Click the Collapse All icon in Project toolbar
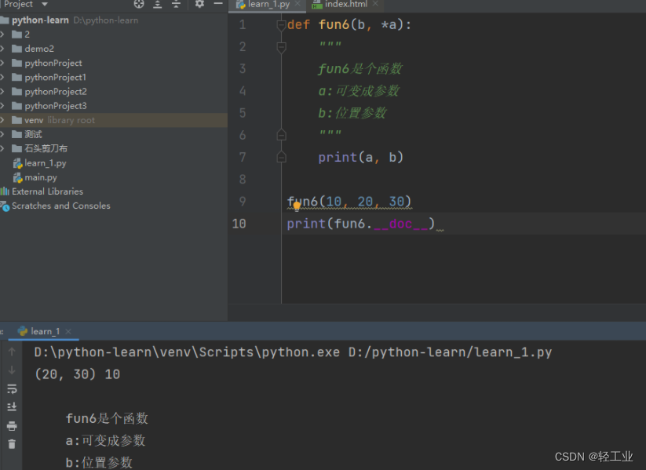The image size is (646, 470). [176, 4]
